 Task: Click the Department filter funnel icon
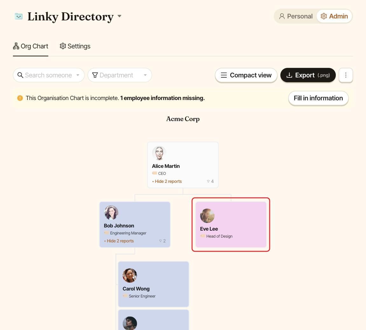point(95,75)
